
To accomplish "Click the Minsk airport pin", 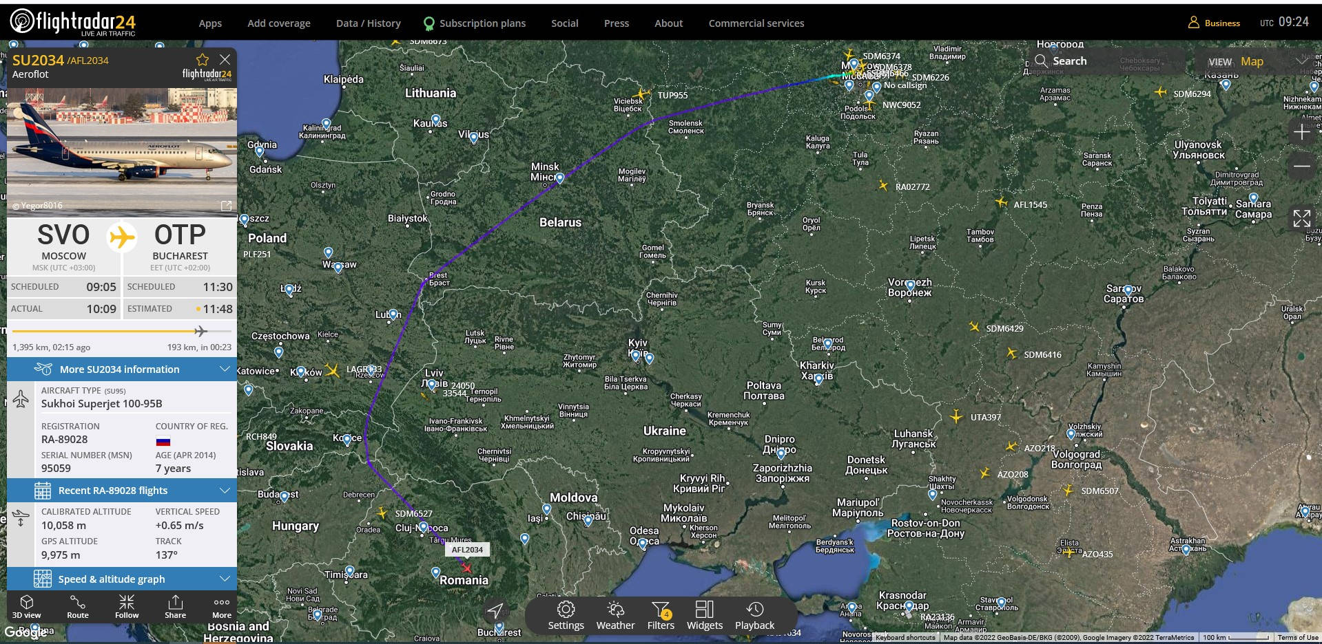I will (x=559, y=178).
